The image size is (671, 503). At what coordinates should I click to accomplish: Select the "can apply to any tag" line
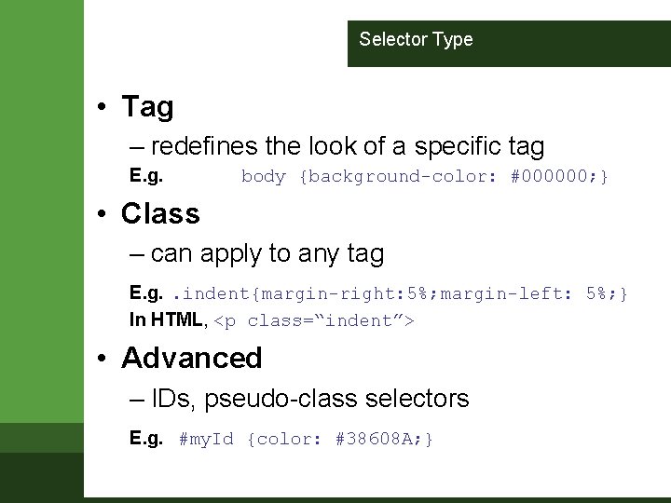[267, 252]
